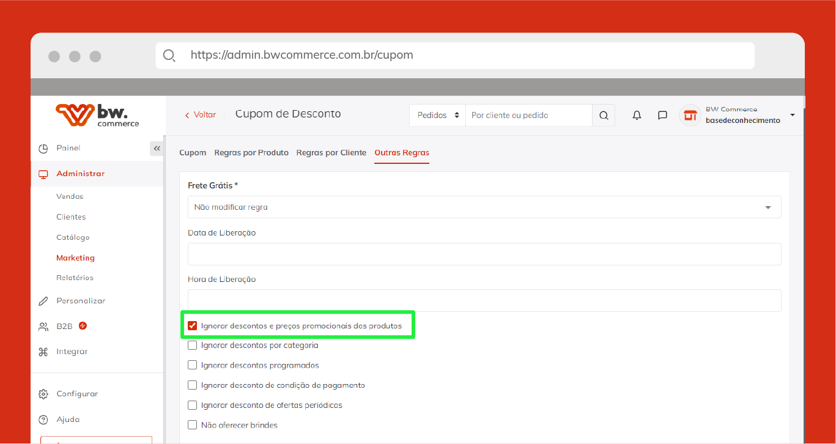836x444 pixels.
Task: Open Relatórios submenu item
Action: pyautogui.click(x=75, y=278)
